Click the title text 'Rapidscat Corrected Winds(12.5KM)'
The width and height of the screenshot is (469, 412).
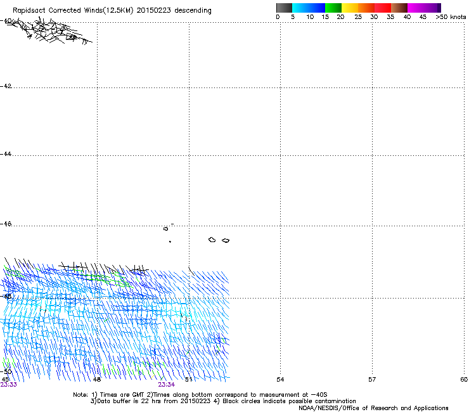(73, 11)
